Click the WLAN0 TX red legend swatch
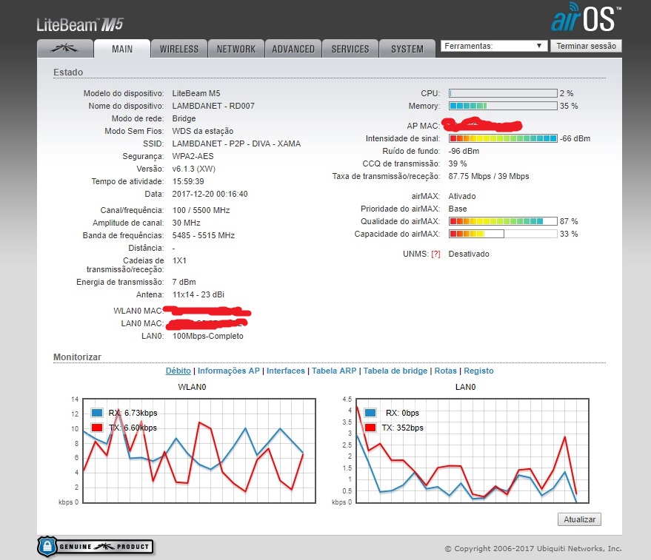Image resolution: width=651 pixels, height=560 pixels. point(97,428)
